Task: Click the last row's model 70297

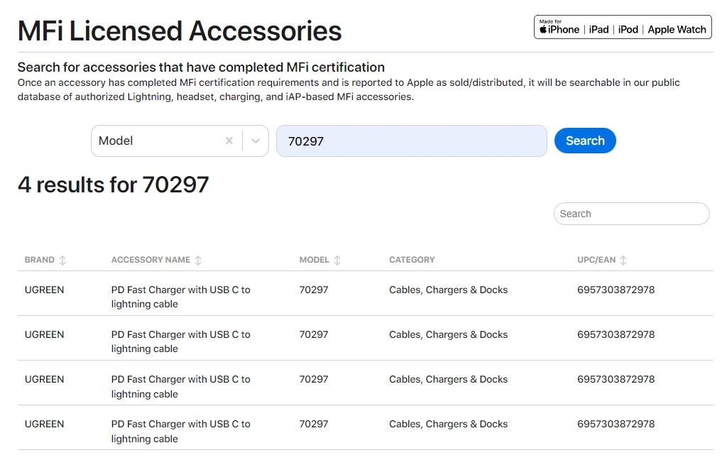Action: pyautogui.click(x=314, y=424)
